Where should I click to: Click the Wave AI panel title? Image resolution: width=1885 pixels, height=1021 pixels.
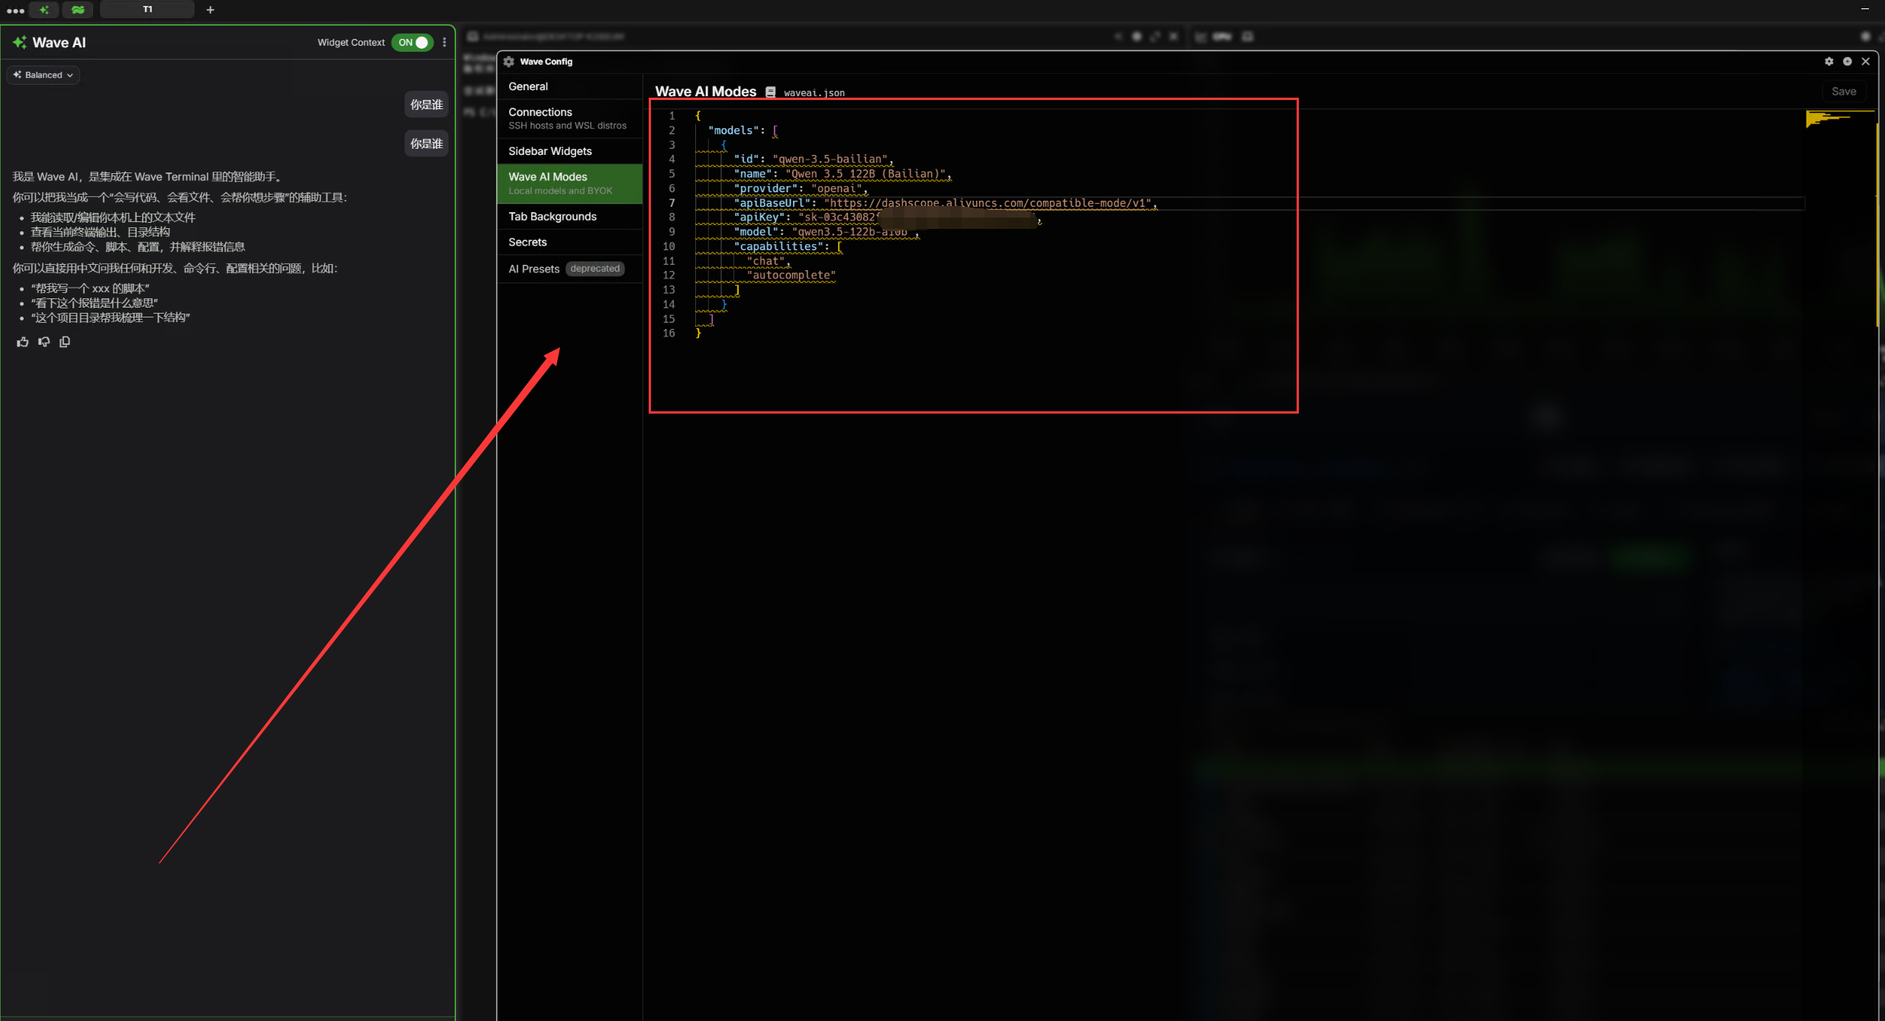[x=59, y=43]
